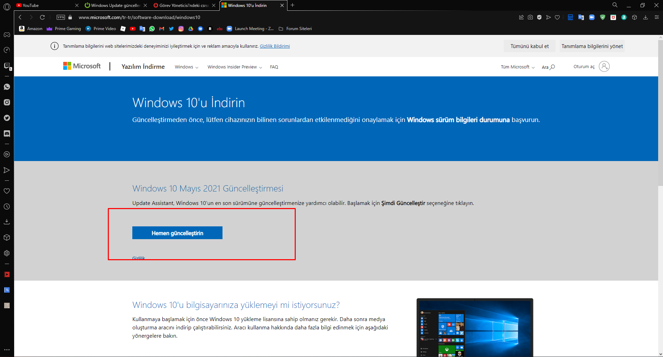The height and width of the screenshot is (357, 663).
Task: Open GX Control speedometer icon in sidebar
Action: [7, 50]
